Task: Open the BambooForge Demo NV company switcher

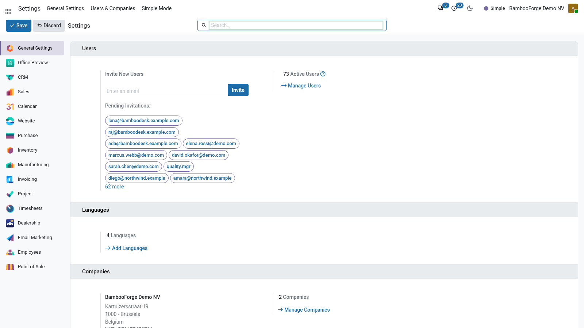Action: coord(537,8)
